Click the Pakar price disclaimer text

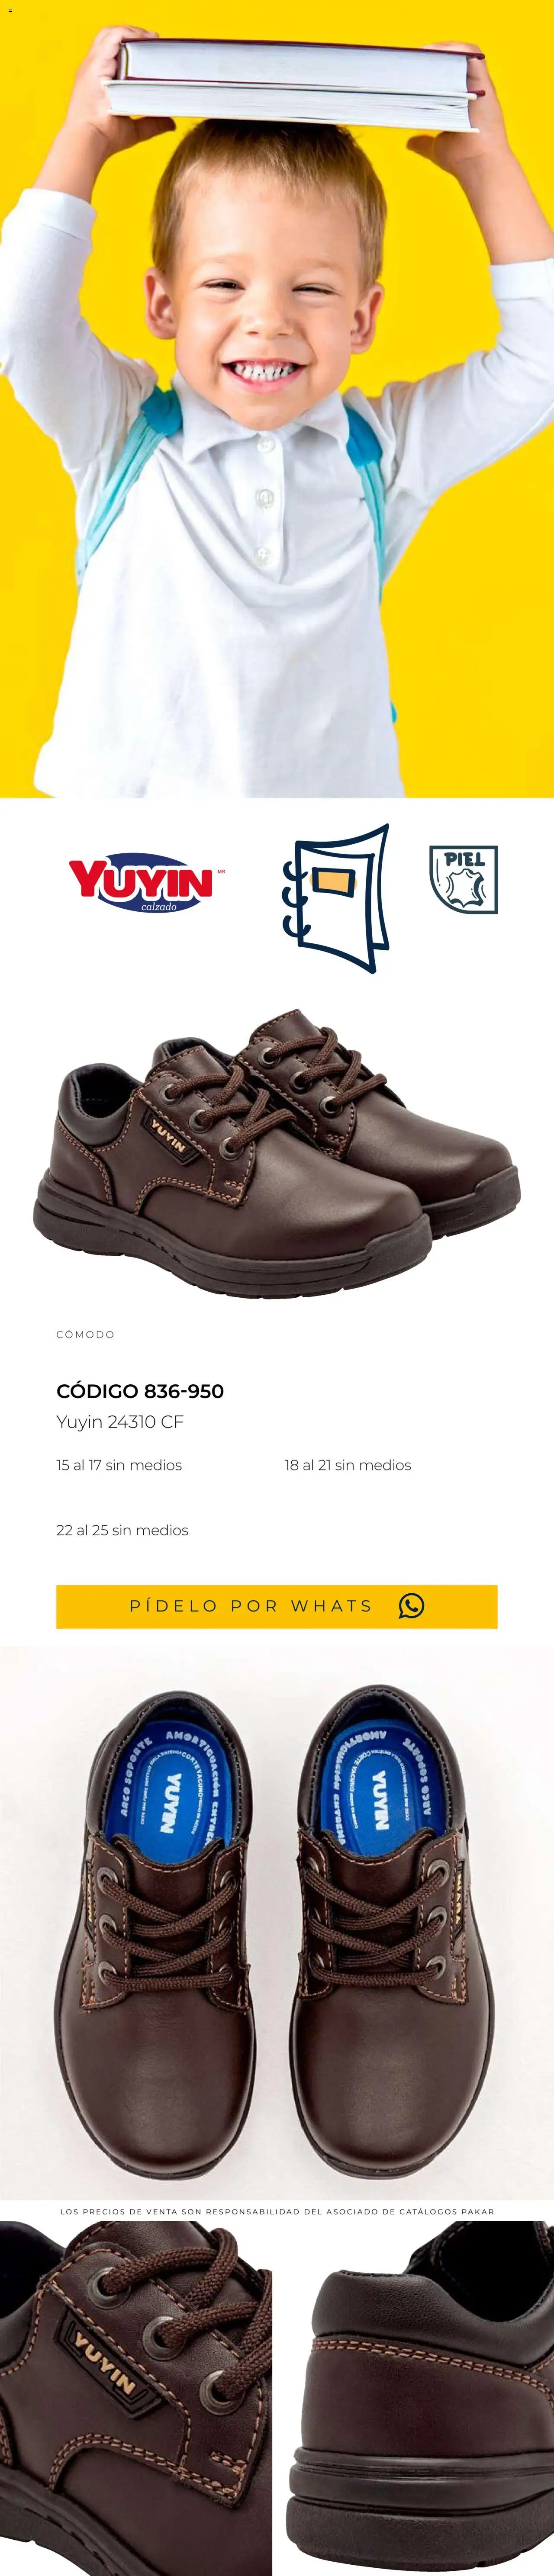(277, 2211)
